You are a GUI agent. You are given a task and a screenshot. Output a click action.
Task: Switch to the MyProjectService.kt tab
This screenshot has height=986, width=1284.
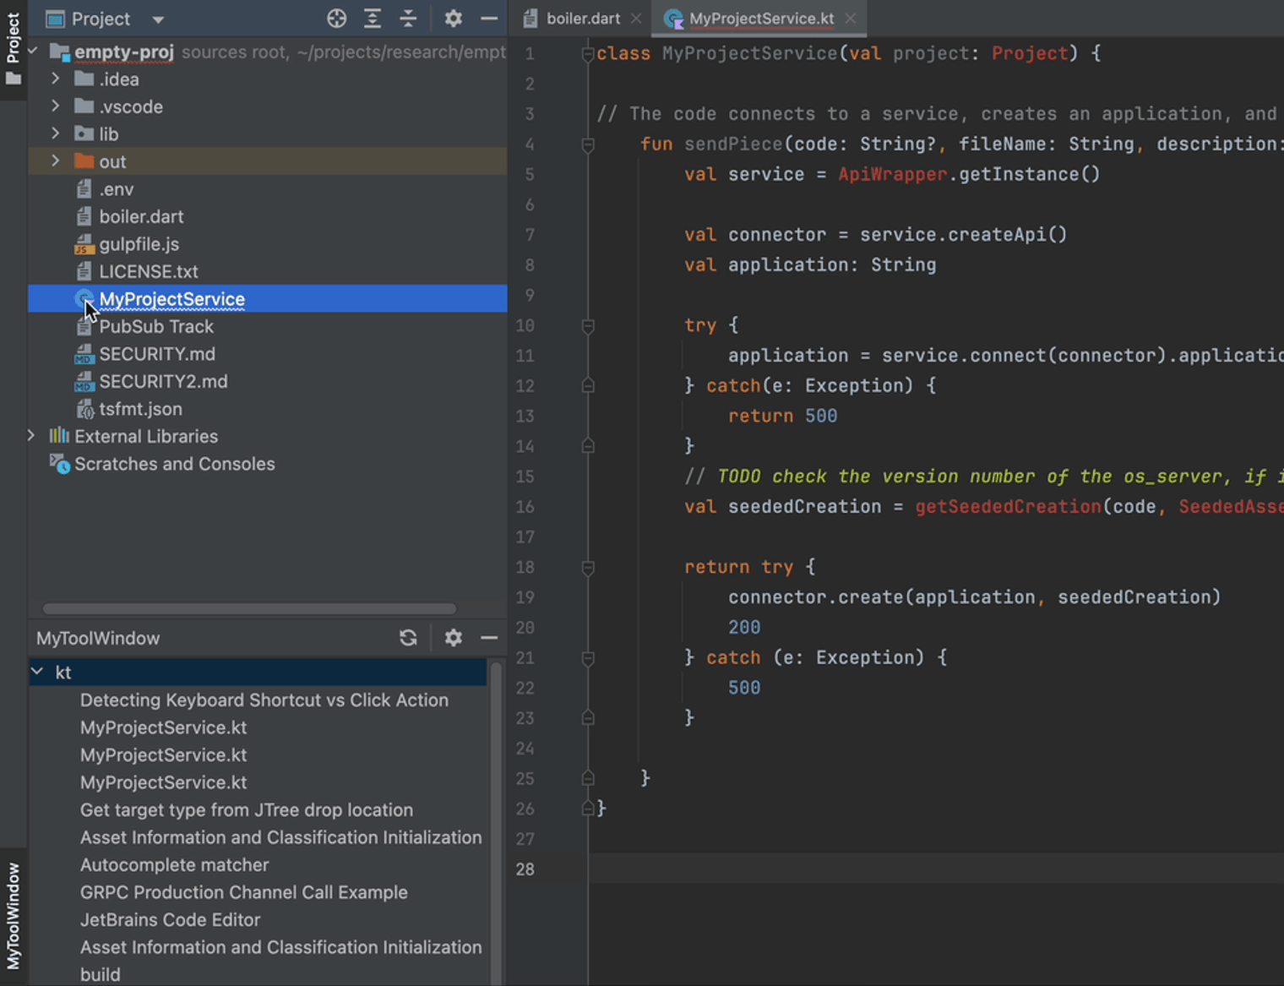coord(761,19)
